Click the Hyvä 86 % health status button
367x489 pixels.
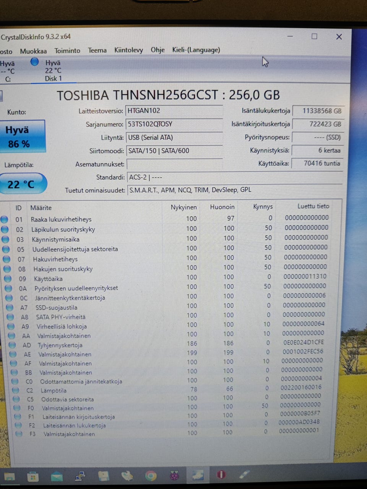(x=22, y=136)
